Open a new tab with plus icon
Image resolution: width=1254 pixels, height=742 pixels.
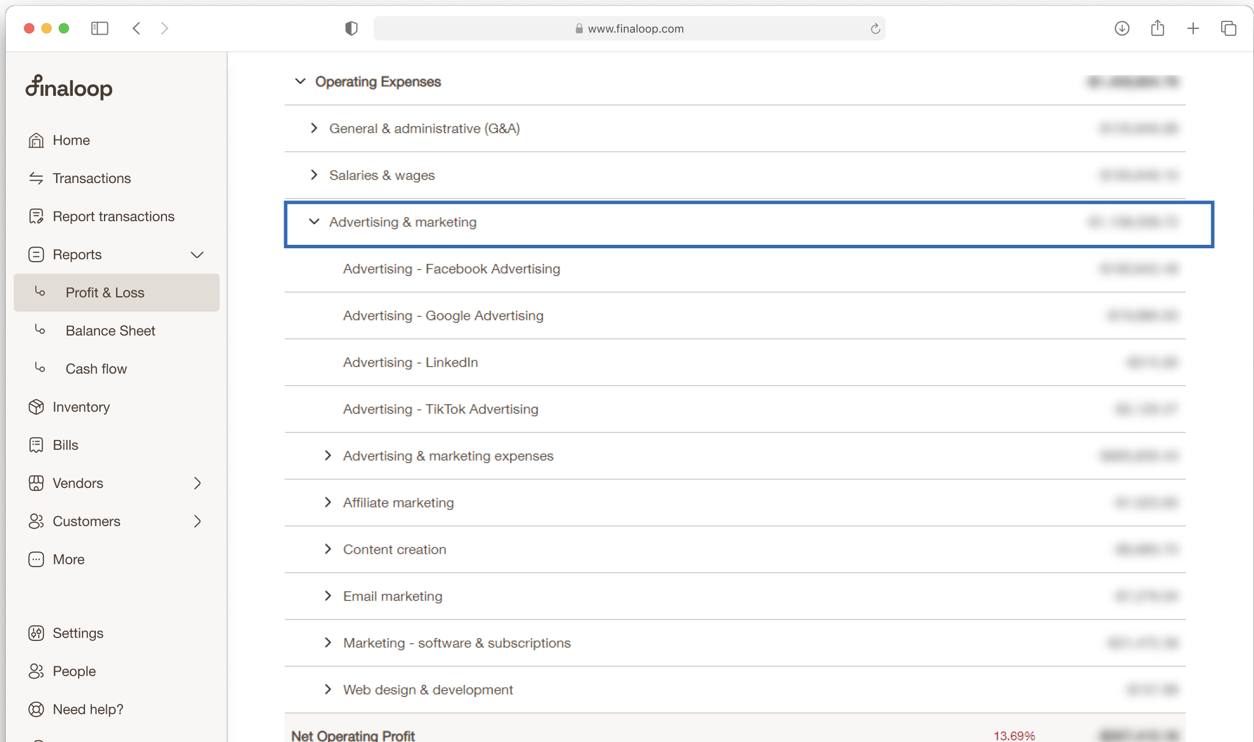click(x=1193, y=28)
